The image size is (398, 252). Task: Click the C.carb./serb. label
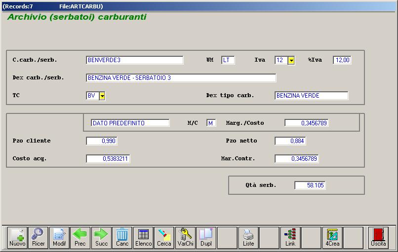click(x=35, y=60)
